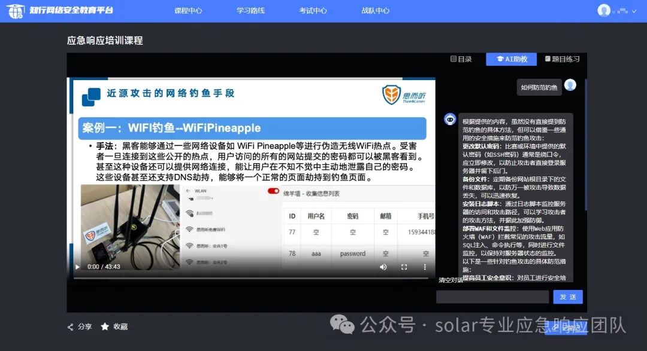
Task: Play the course video
Action: pyautogui.click(x=77, y=267)
